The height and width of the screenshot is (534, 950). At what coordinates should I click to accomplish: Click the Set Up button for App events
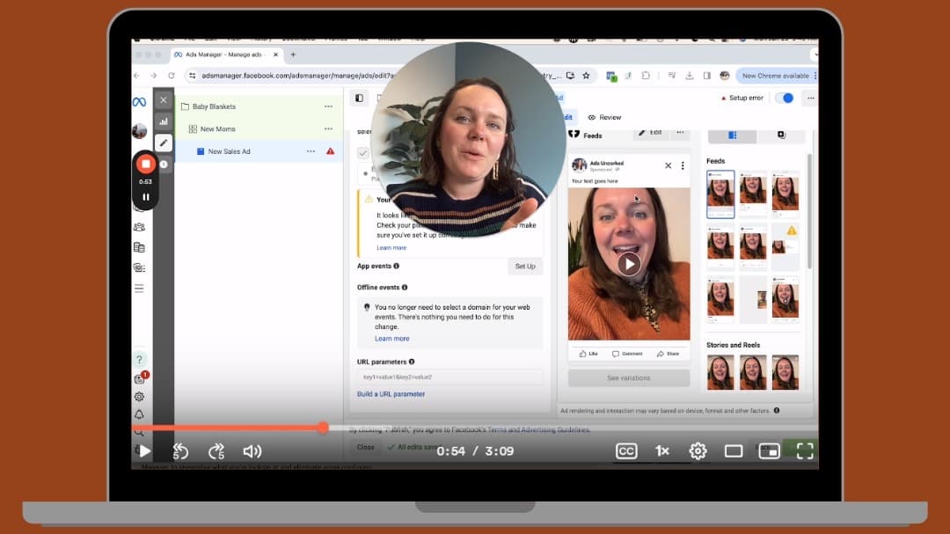point(525,267)
